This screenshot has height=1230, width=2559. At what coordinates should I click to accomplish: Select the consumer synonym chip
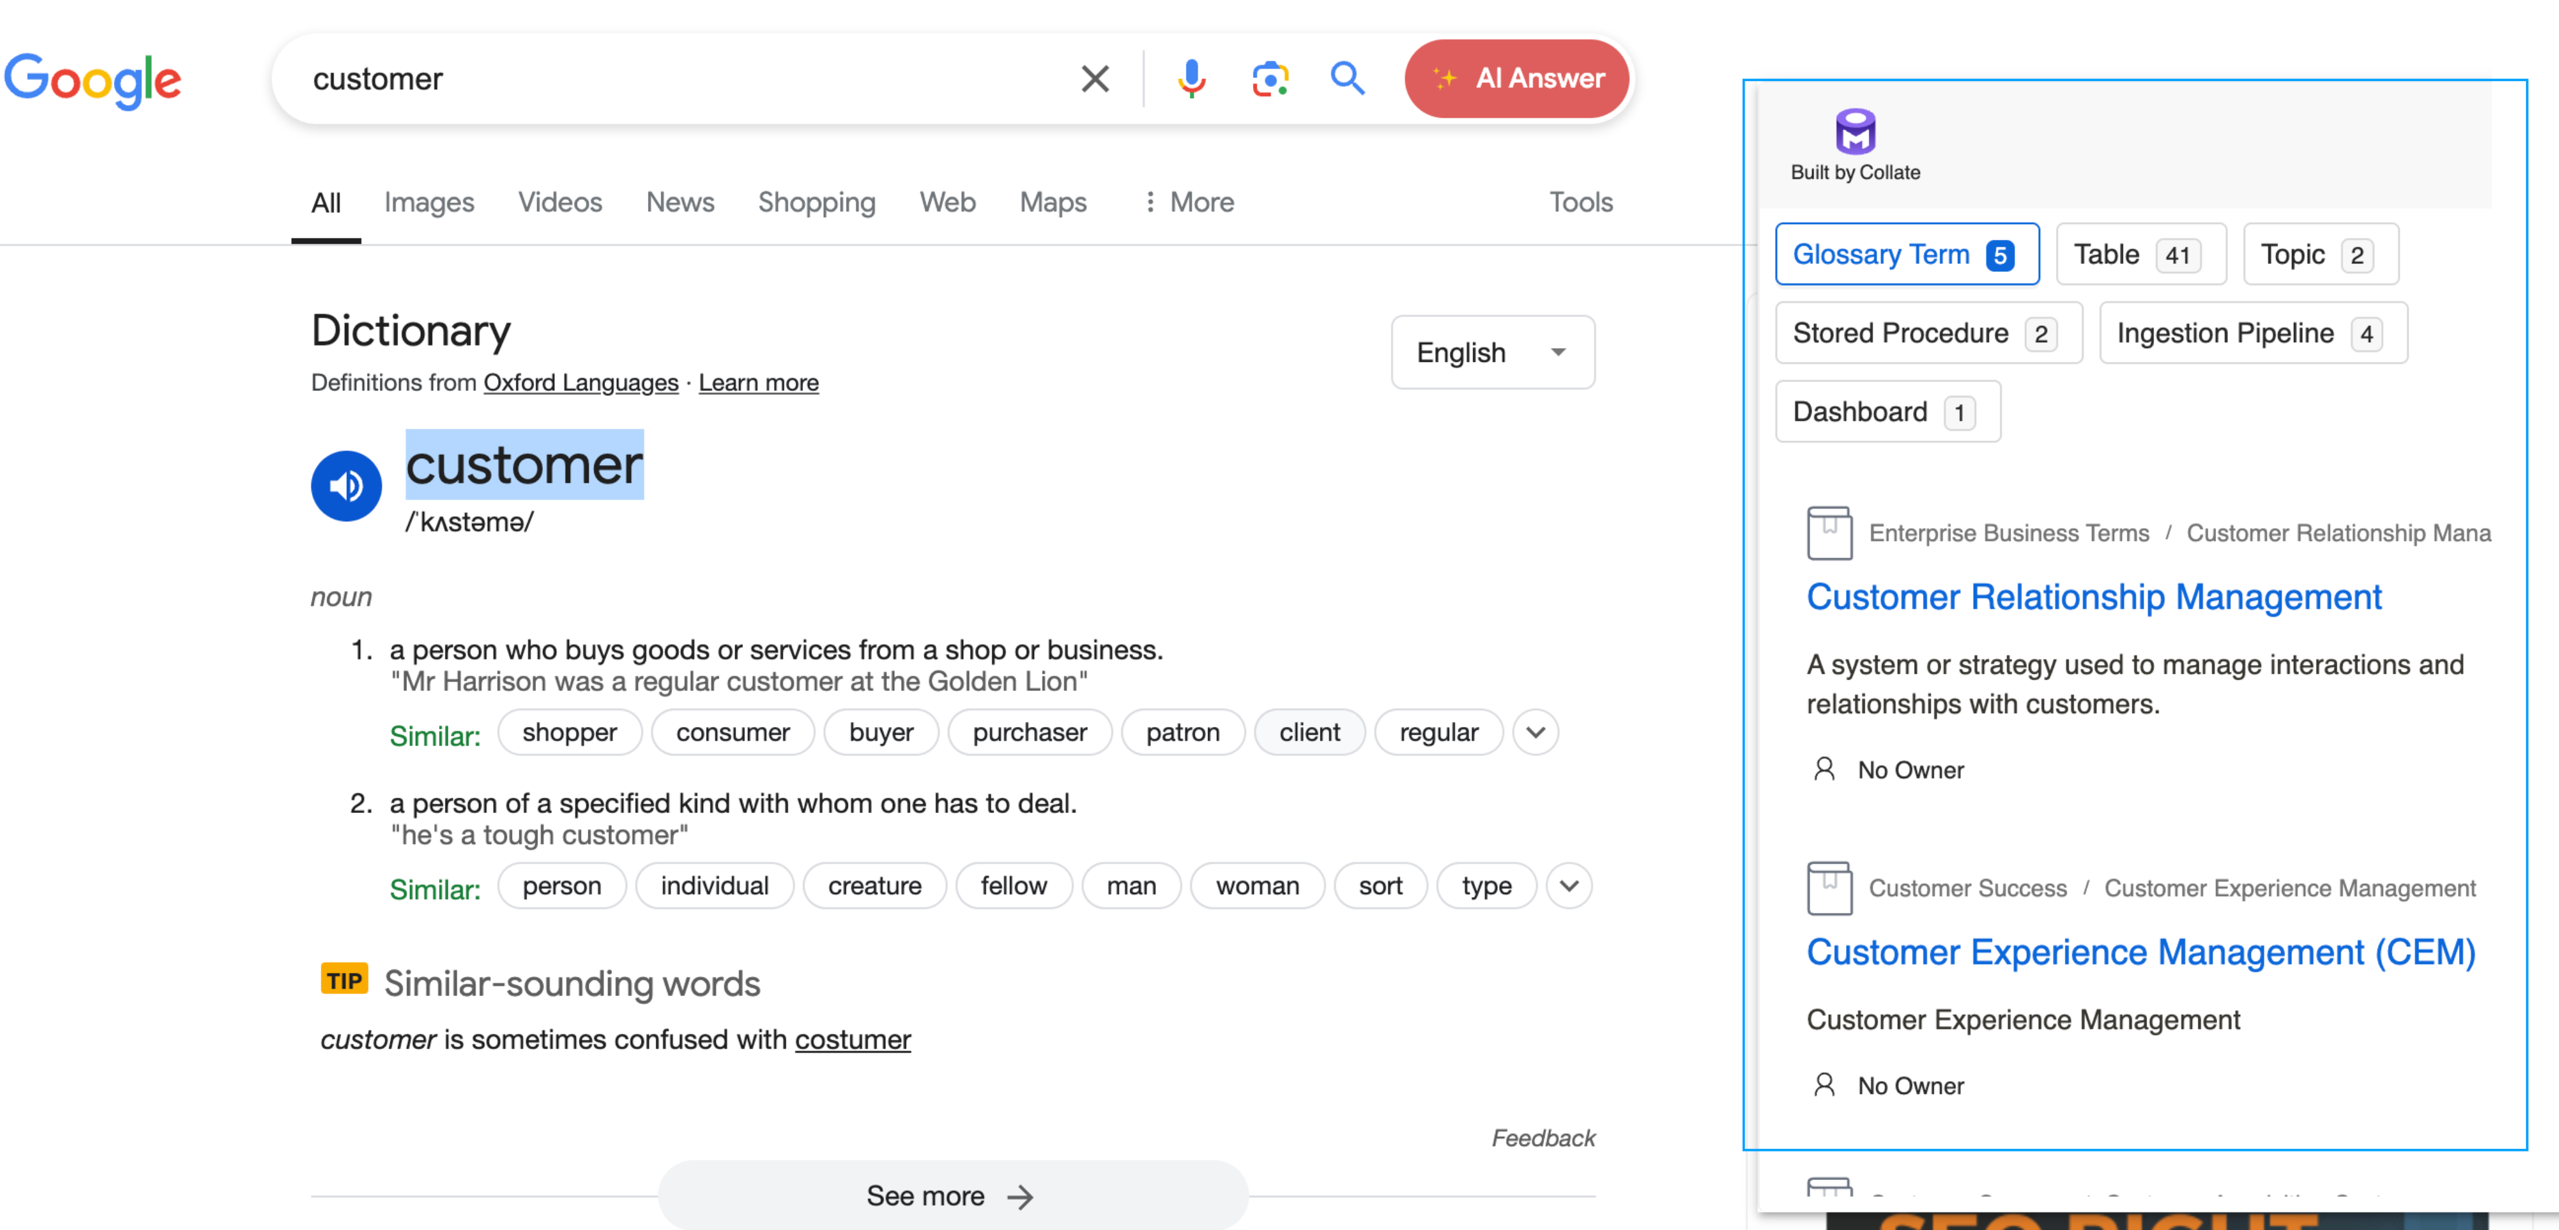point(733,733)
